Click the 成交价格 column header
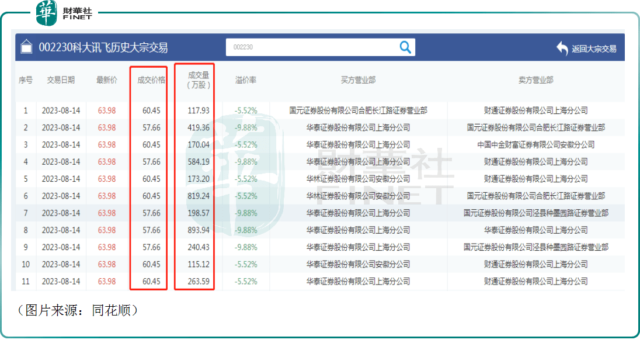 coord(151,80)
